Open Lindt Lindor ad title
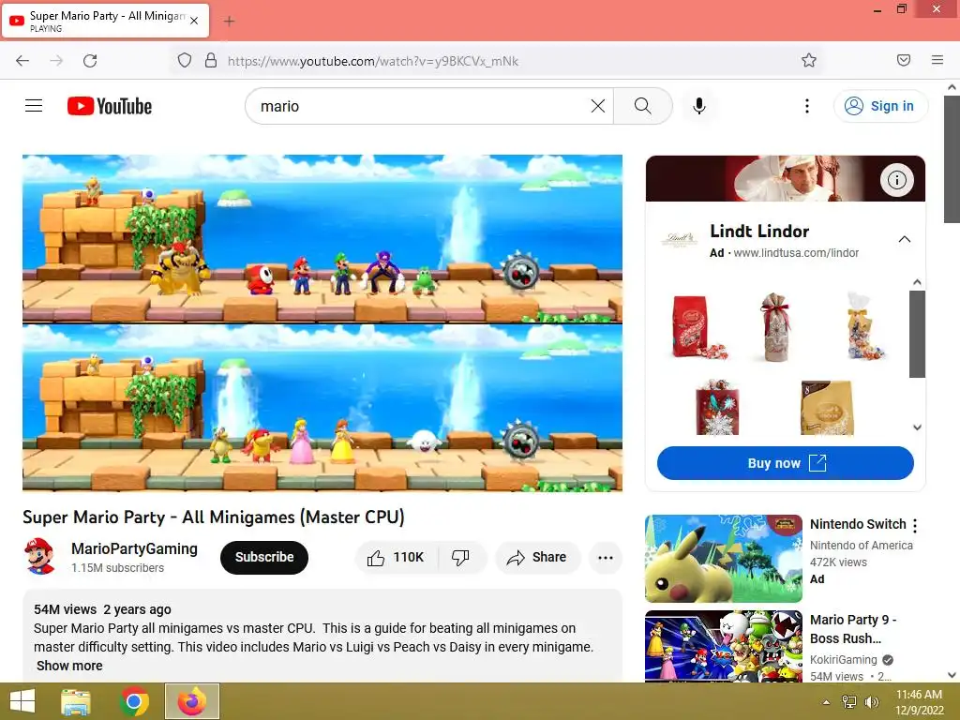 tap(759, 231)
